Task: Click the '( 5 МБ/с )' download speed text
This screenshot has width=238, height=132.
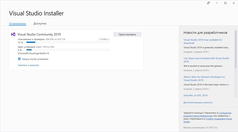Action: [x=104, y=39]
